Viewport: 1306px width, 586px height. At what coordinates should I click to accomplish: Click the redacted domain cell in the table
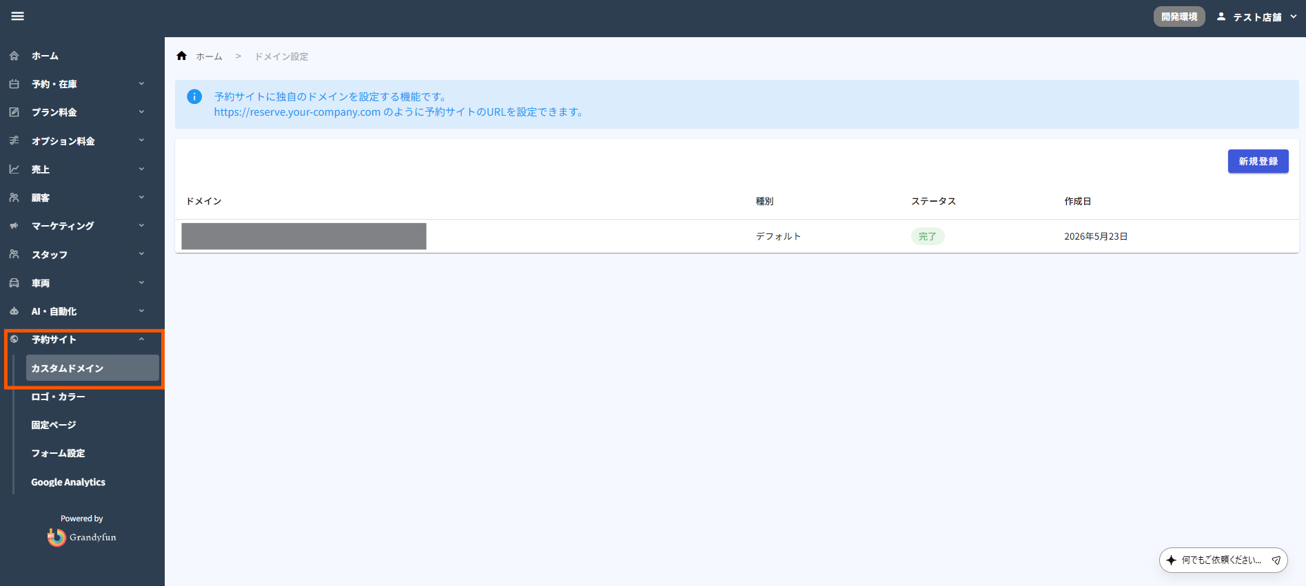tap(304, 236)
